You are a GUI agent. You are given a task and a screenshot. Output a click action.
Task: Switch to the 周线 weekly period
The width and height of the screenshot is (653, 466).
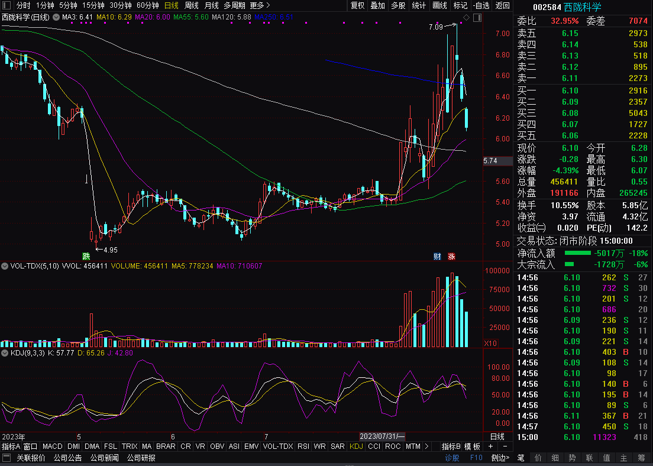(x=192, y=5)
